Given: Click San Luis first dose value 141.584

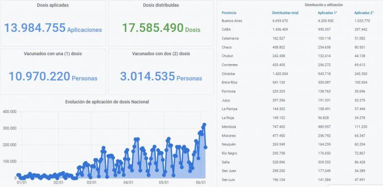Looking at the screenshot, I should (324, 180).
